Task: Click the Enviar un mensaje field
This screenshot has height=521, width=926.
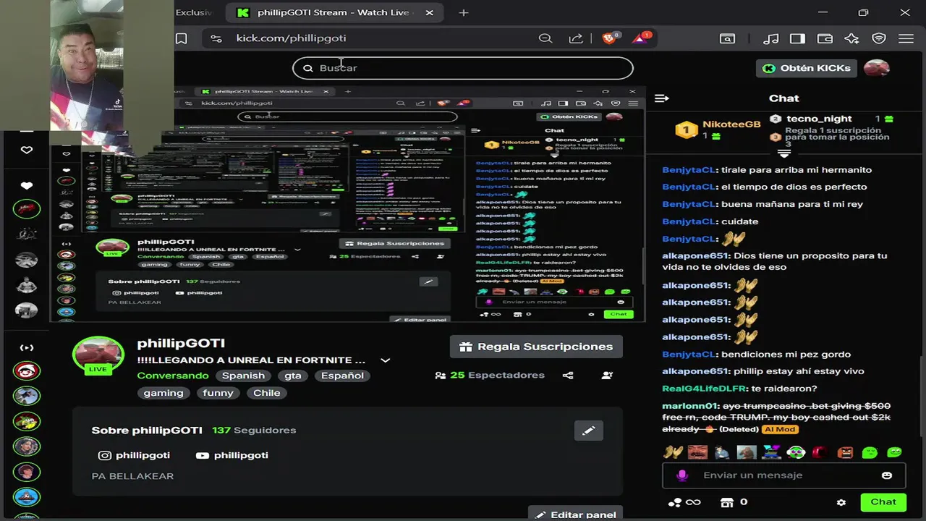Action: coord(783,475)
